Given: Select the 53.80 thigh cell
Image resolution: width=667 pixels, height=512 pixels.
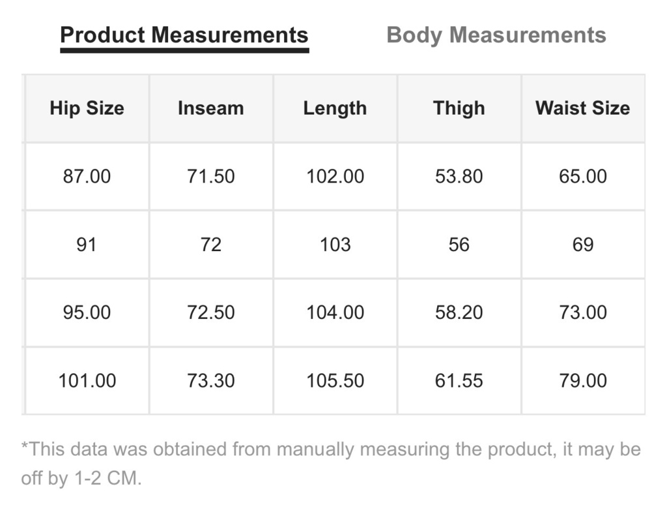Looking at the screenshot, I should (x=459, y=176).
